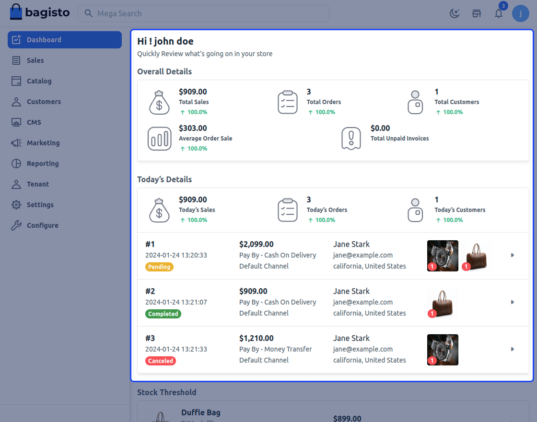Click the search magnifier icon
The width and height of the screenshot is (537, 422).
(88, 13)
